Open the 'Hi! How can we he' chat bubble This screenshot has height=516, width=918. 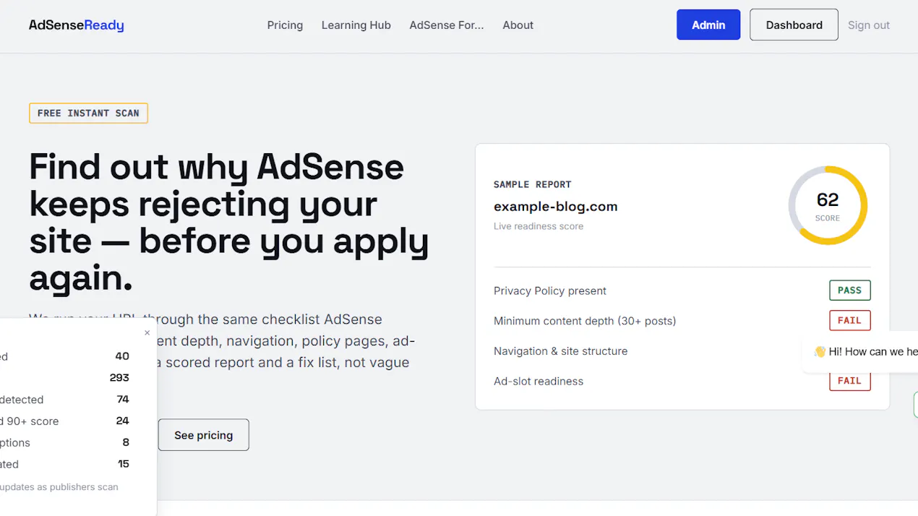click(860, 352)
